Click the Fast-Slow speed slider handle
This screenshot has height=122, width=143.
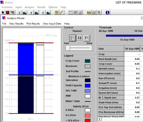tap(68, 48)
